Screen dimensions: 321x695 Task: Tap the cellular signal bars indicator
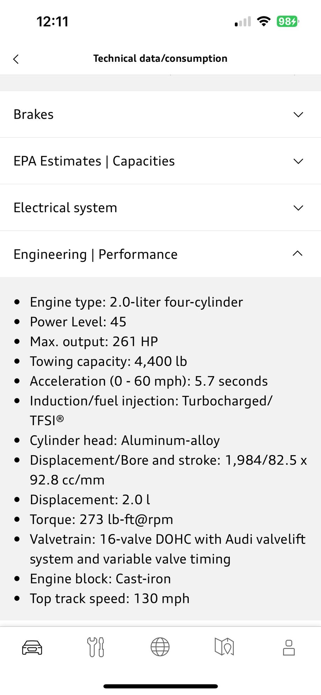242,21
